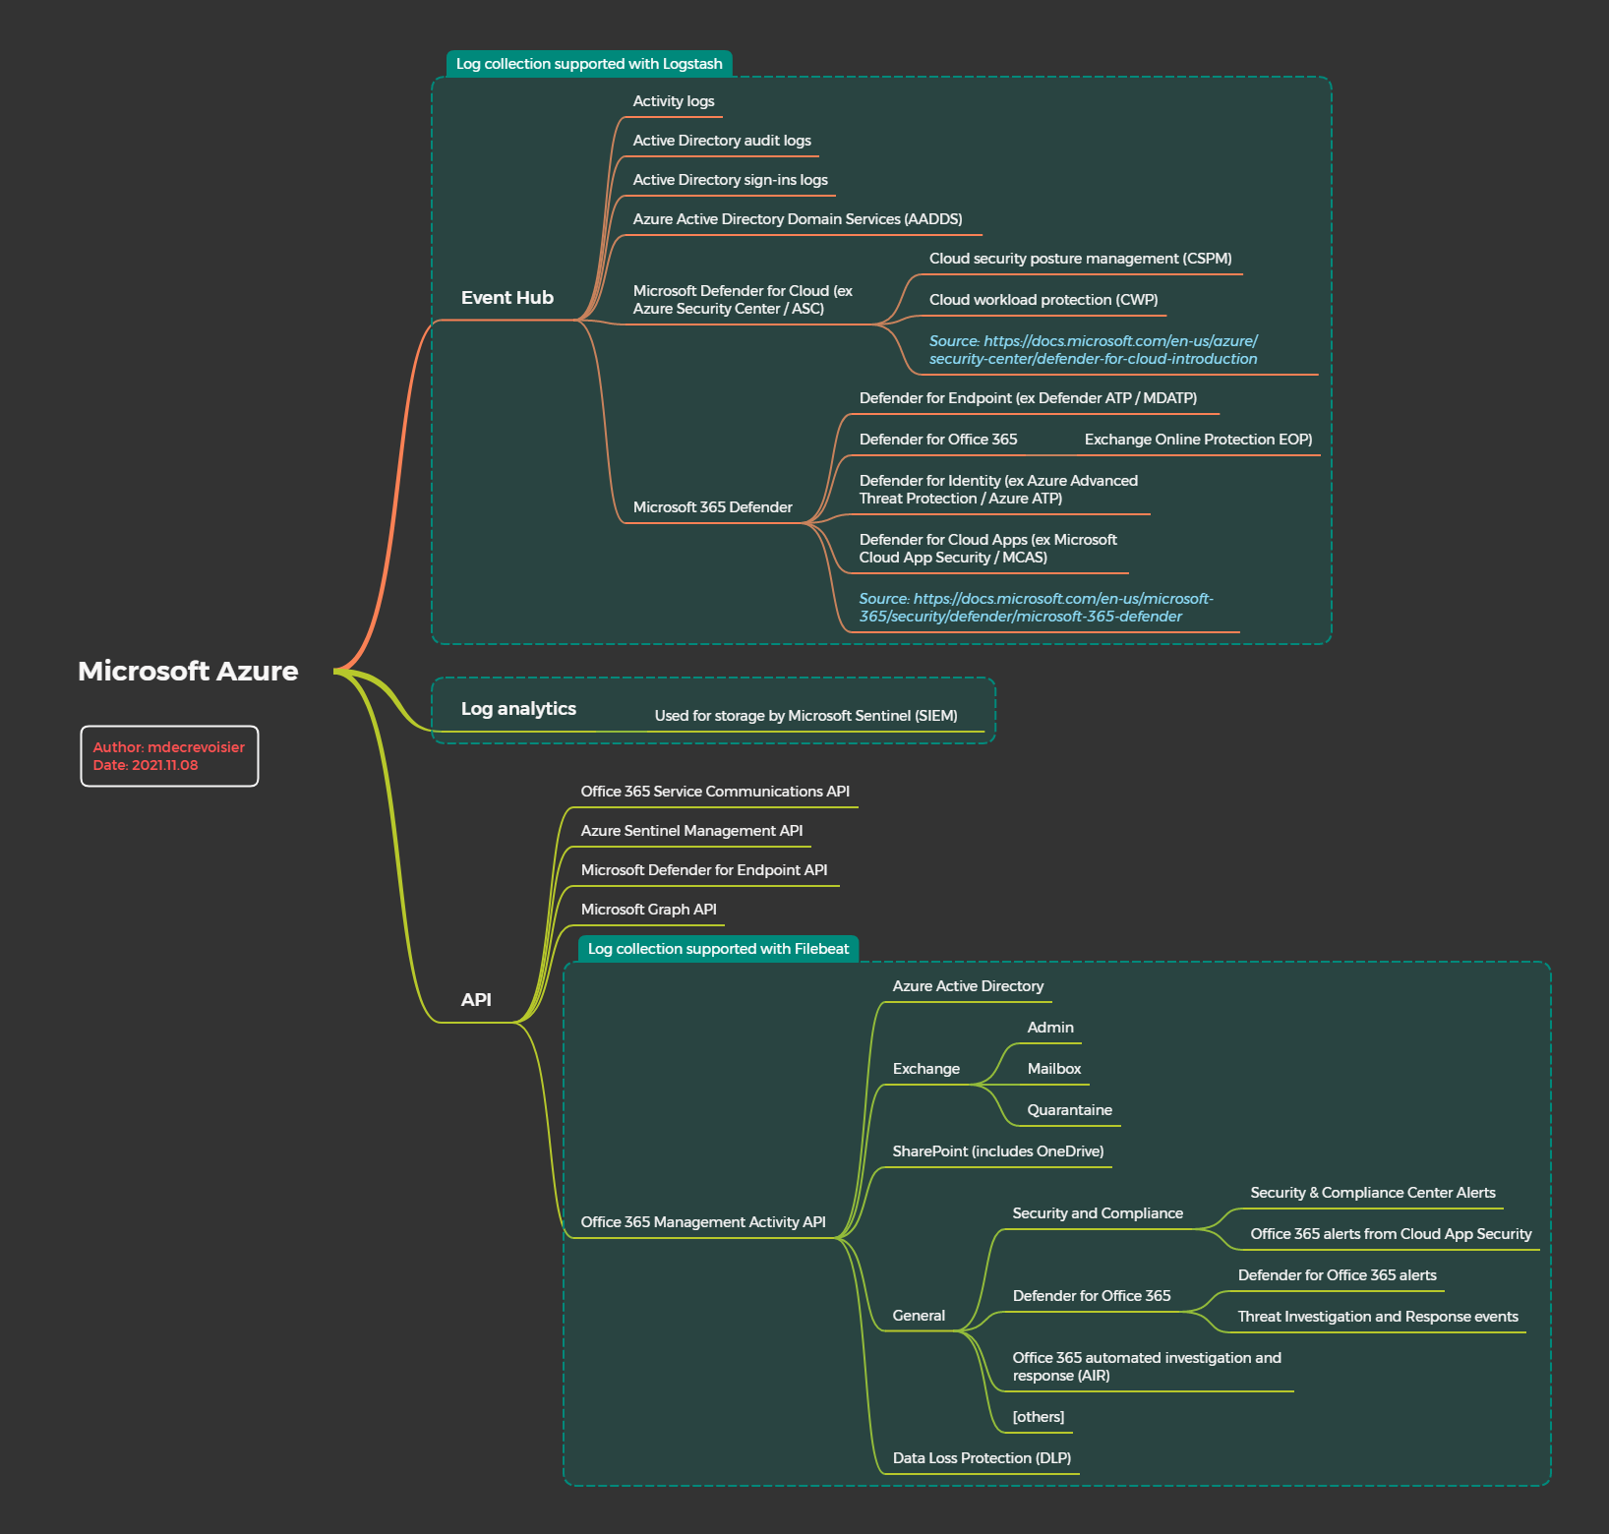1609x1534 pixels.
Task: Select Office 365 Management Activity API node
Action: (x=703, y=1222)
